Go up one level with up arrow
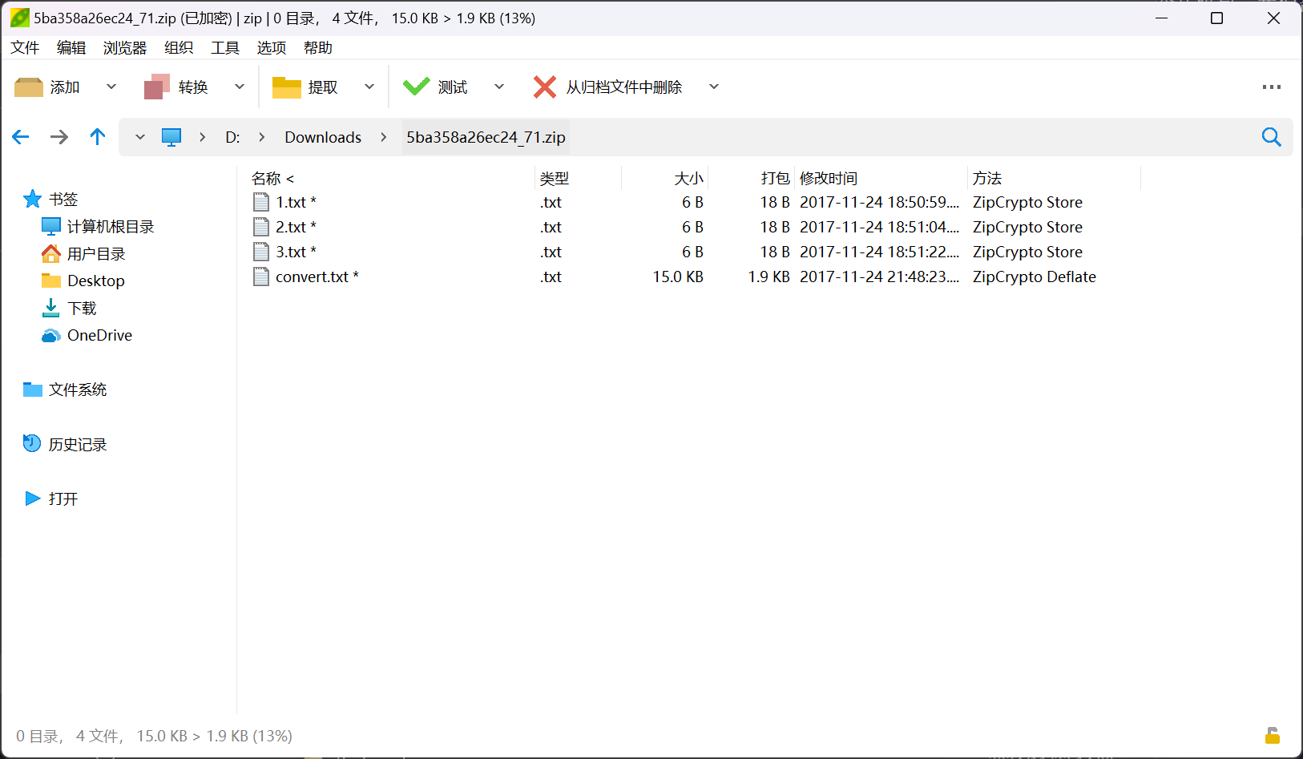 (98, 137)
